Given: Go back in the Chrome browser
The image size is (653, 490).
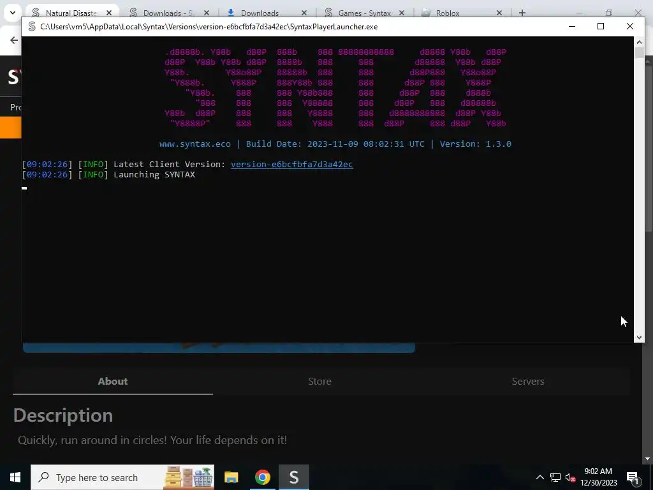Looking at the screenshot, I should [x=14, y=40].
